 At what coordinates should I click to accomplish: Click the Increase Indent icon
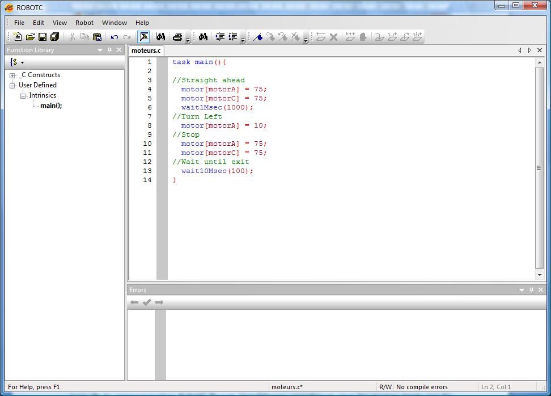233,37
